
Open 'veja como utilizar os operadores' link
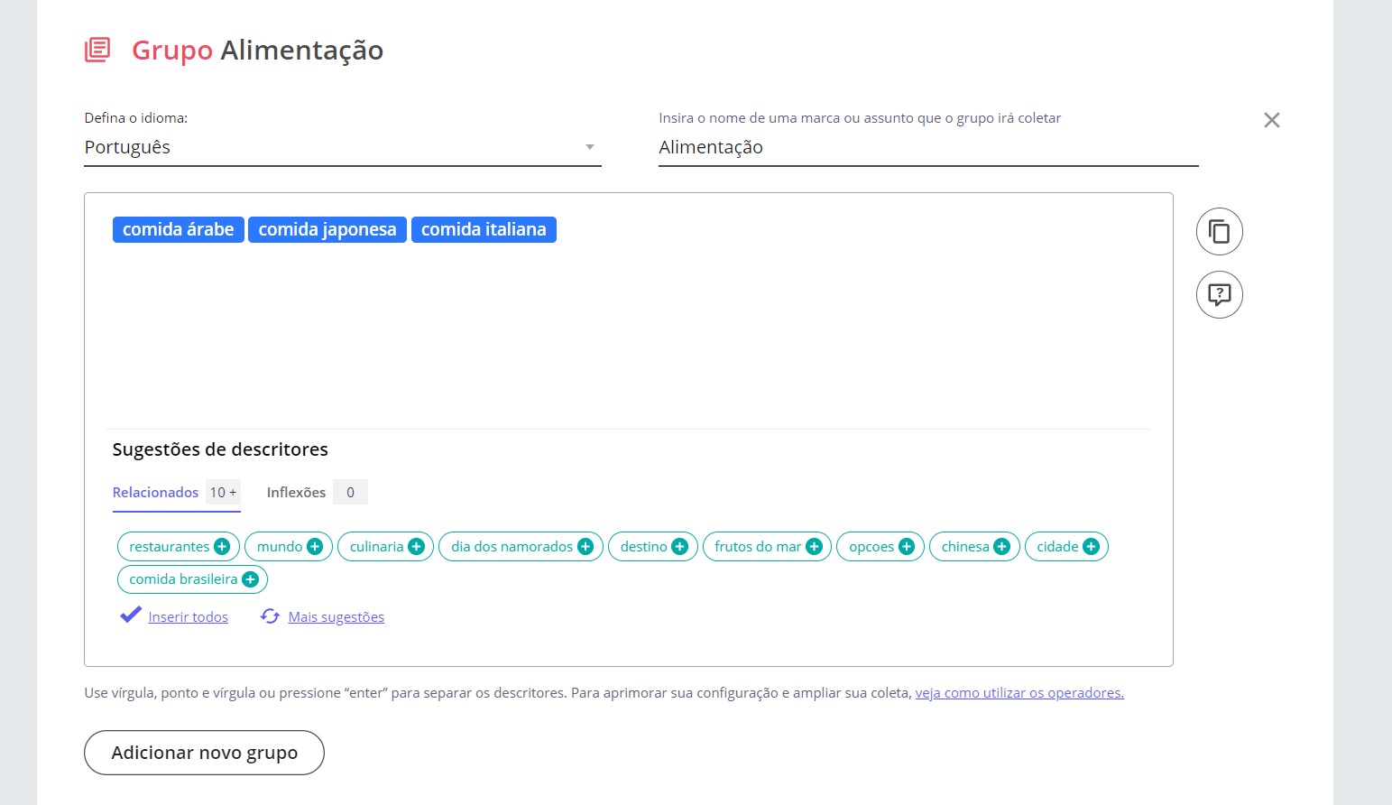1019,693
